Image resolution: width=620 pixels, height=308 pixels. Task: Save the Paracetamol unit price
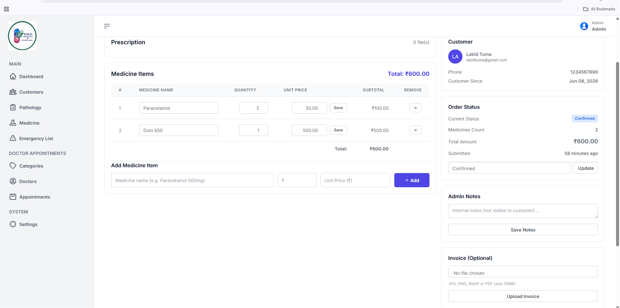[338, 108]
